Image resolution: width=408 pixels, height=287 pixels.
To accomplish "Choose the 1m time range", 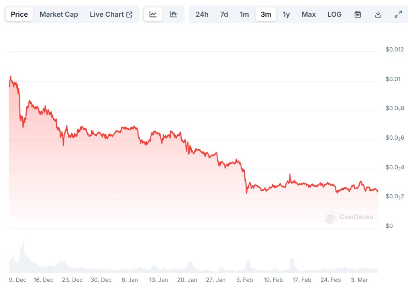I will [x=244, y=14].
